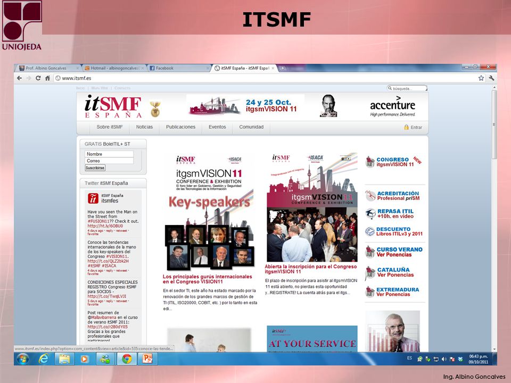Open the itsmfes Twitter profile link
This screenshot has width=511, height=383.
pyautogui.click(x=110, y=201)
